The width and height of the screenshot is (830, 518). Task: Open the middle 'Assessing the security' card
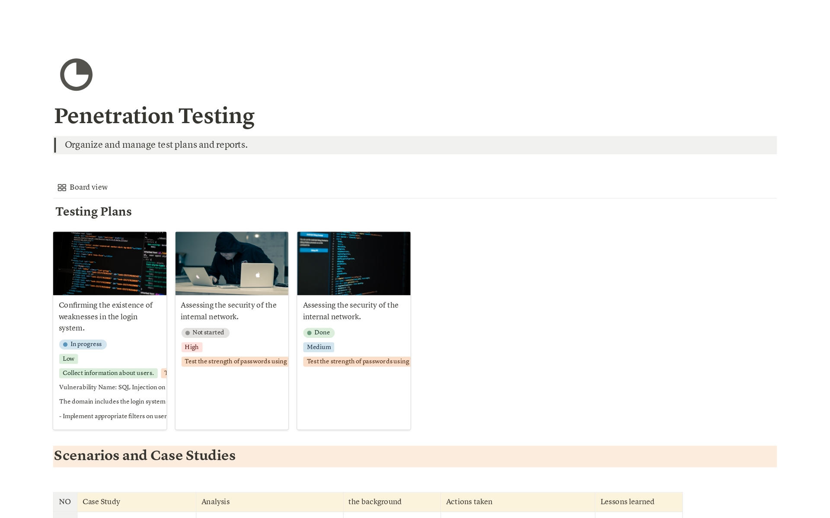228,311
